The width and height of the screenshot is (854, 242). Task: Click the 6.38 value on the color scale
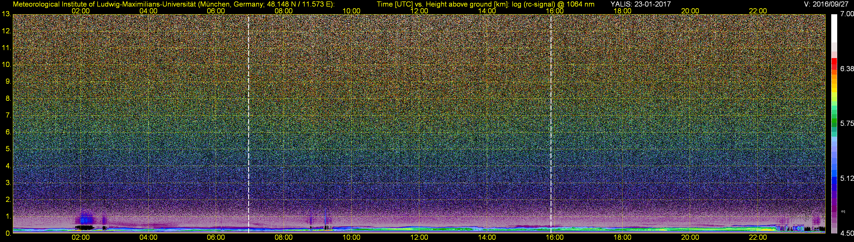click(847, 69)
